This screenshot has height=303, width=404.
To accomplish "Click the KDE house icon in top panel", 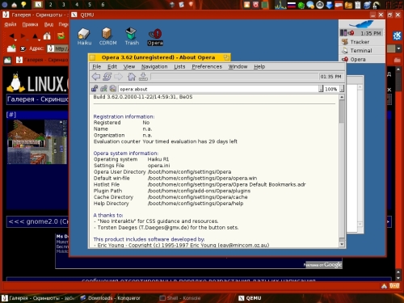I will [14, 5].
